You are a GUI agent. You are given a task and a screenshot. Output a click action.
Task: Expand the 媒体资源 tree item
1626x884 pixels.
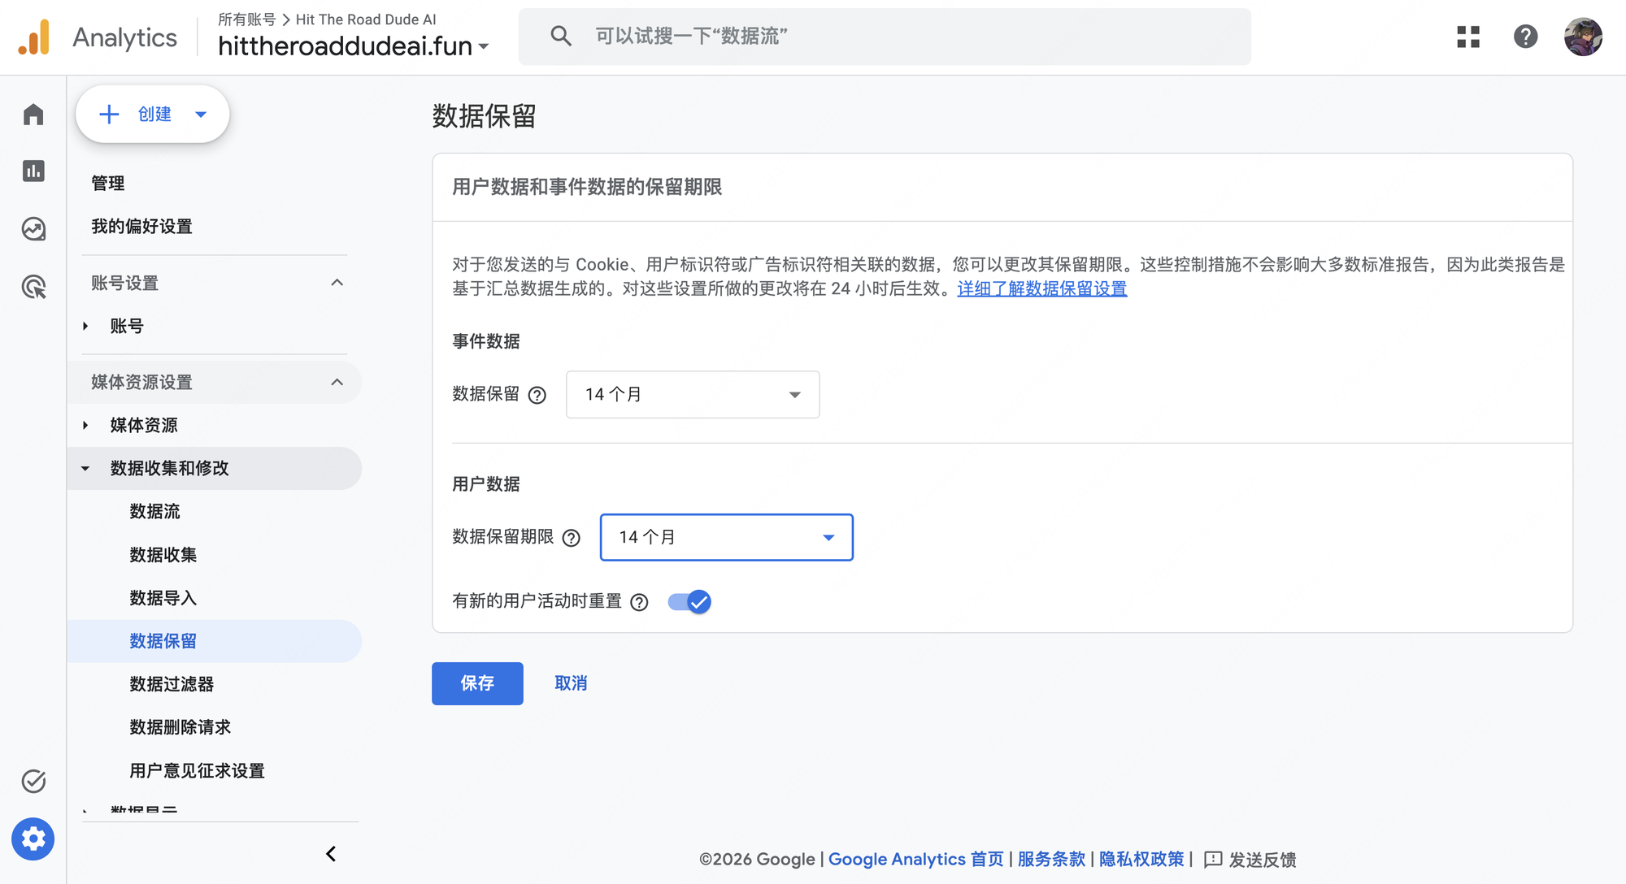tap(85, 425)
